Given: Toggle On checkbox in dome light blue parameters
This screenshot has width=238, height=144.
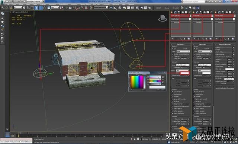Looking at the screenshot, I should (x=173, y=49).
